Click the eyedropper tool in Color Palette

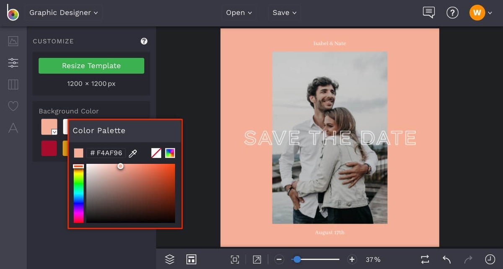(133, 153)
